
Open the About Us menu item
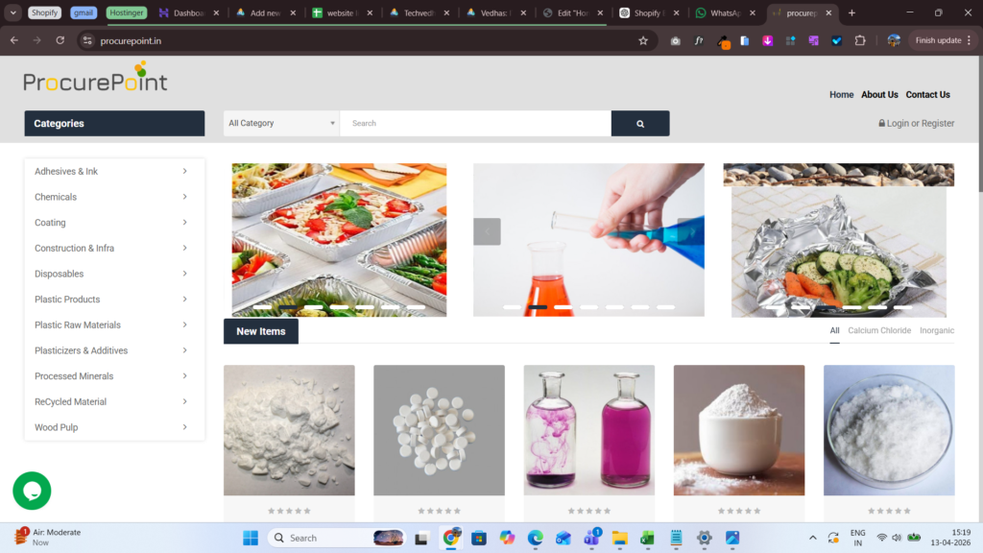pyautogui.click(x=879, y=95)
